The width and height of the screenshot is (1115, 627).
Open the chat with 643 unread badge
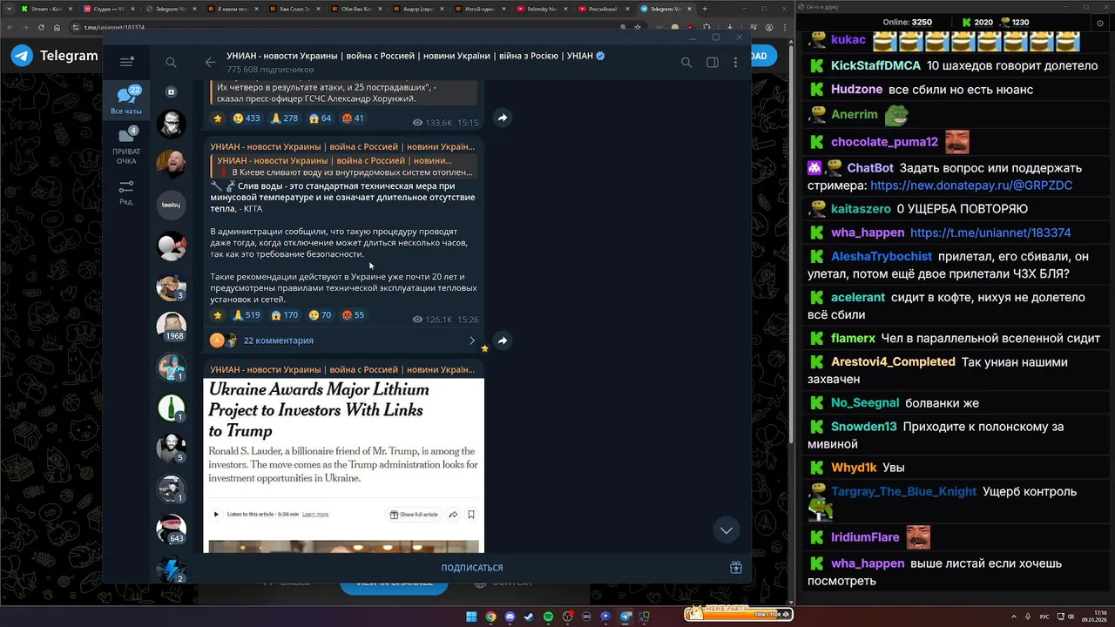click(172, 529)
